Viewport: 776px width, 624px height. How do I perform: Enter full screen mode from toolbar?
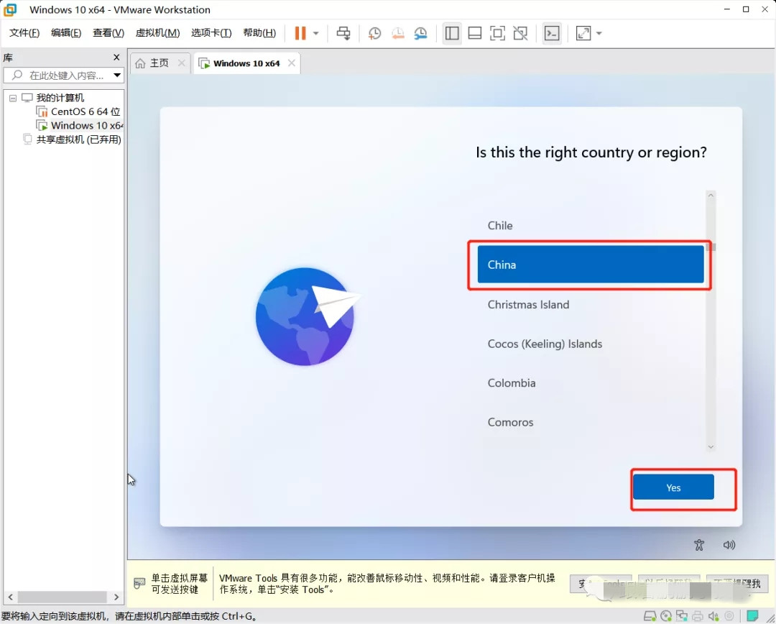(497, 33)
